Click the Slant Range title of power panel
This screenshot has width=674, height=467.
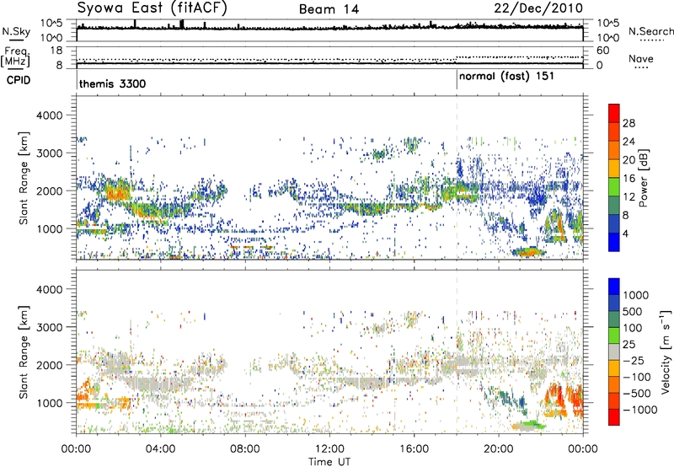coord(24,178)
